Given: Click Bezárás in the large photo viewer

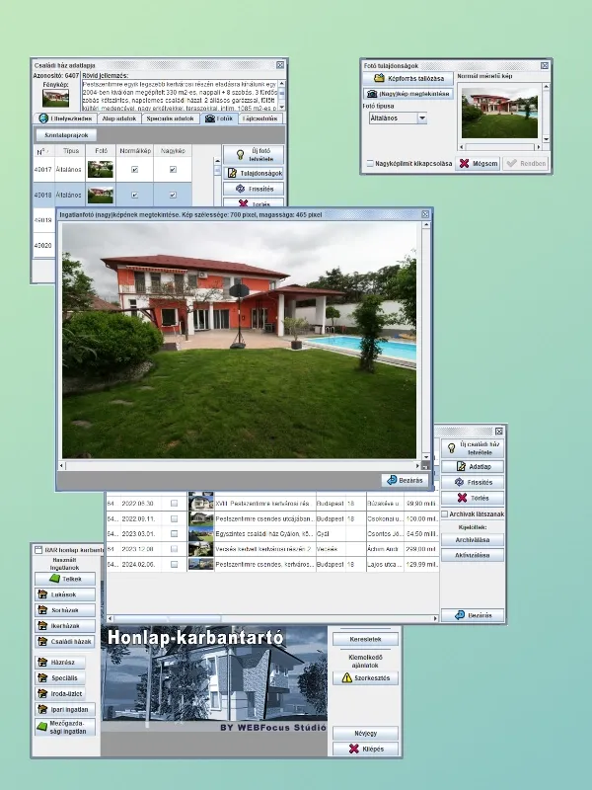Looking at the screenshot, I should pos(405,480).
